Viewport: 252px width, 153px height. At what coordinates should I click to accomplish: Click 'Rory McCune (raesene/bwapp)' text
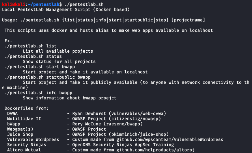click(107, 124)
